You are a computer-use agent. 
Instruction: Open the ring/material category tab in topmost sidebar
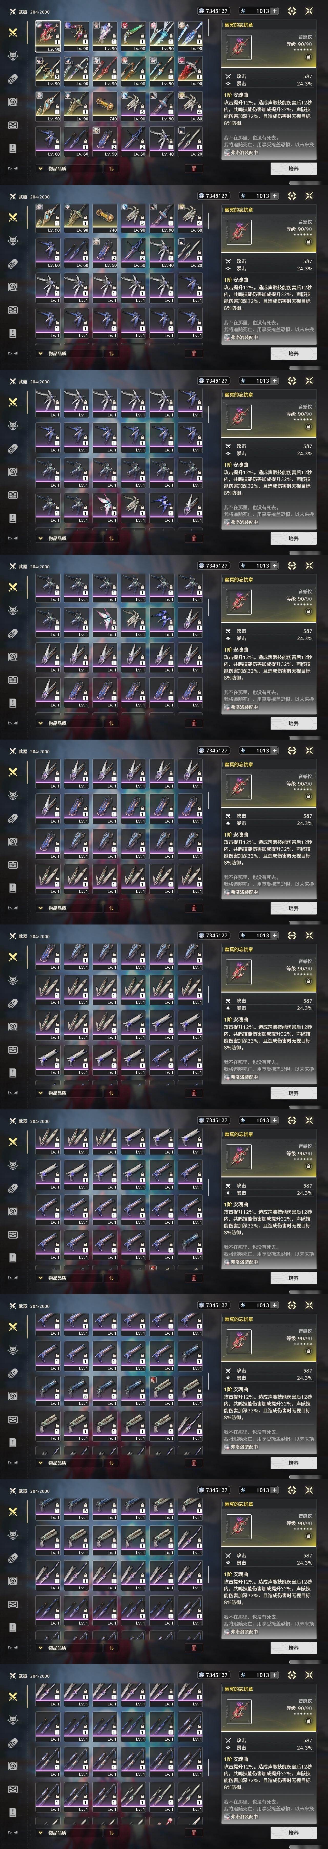(x=12, y=79)
